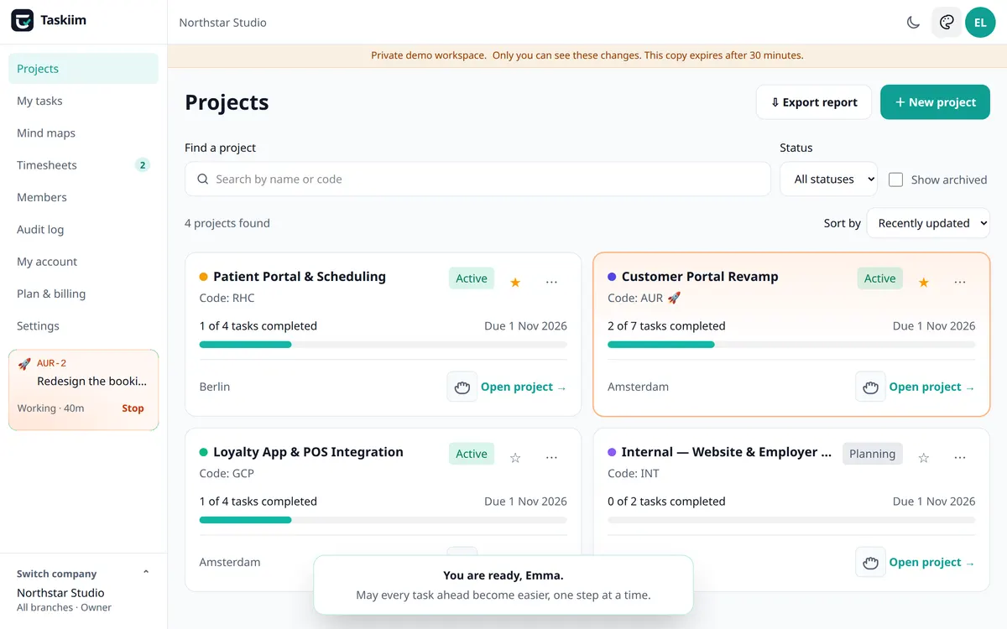
Task: Open Plan & billing in the sidebar
Action: 83,294
